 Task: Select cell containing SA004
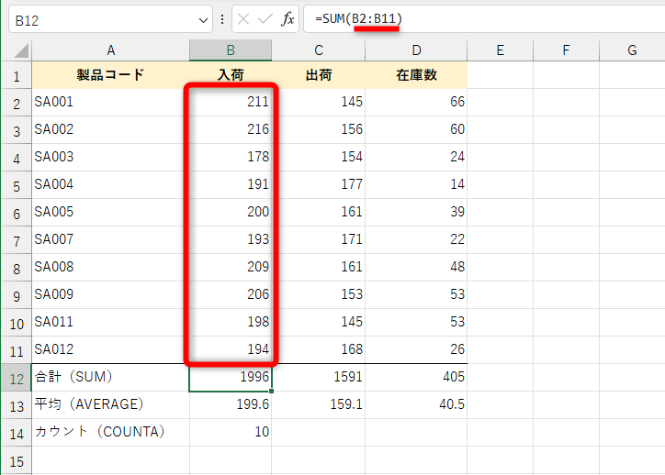click(x=111, y=184)
